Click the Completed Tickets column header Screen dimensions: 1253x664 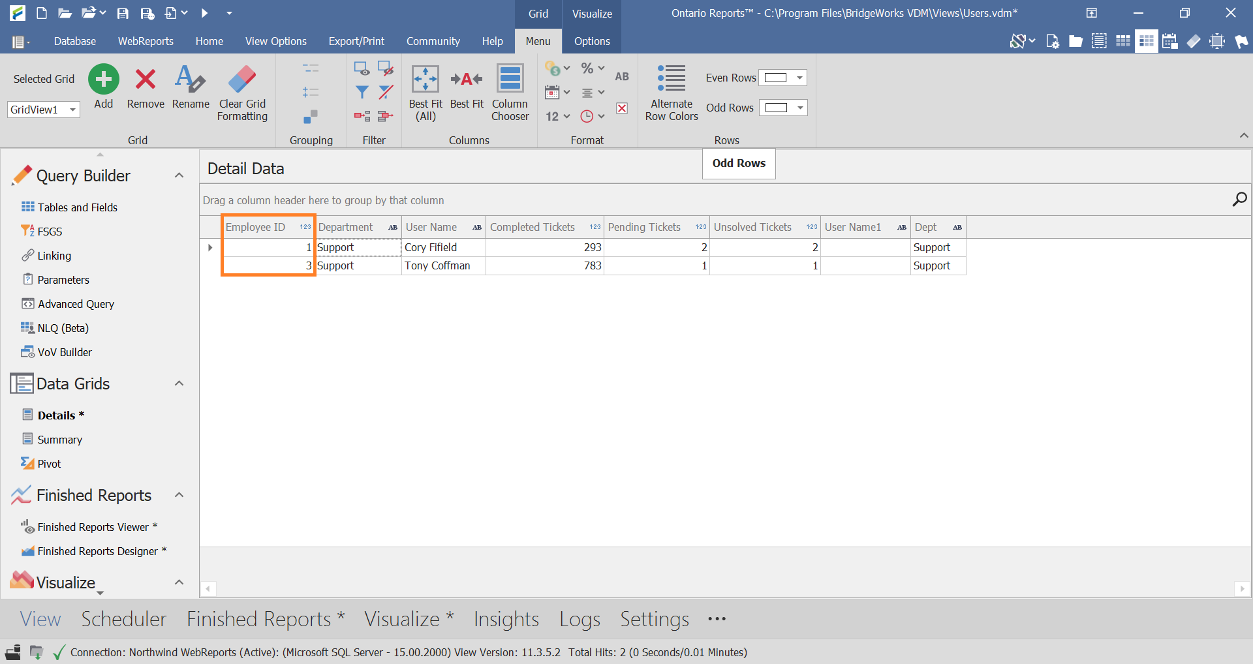pyautogui.click(x=545, y=227)
